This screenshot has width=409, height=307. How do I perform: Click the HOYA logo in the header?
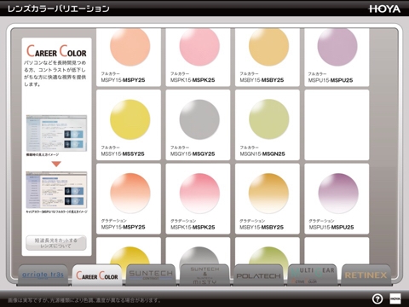[384, 9]
